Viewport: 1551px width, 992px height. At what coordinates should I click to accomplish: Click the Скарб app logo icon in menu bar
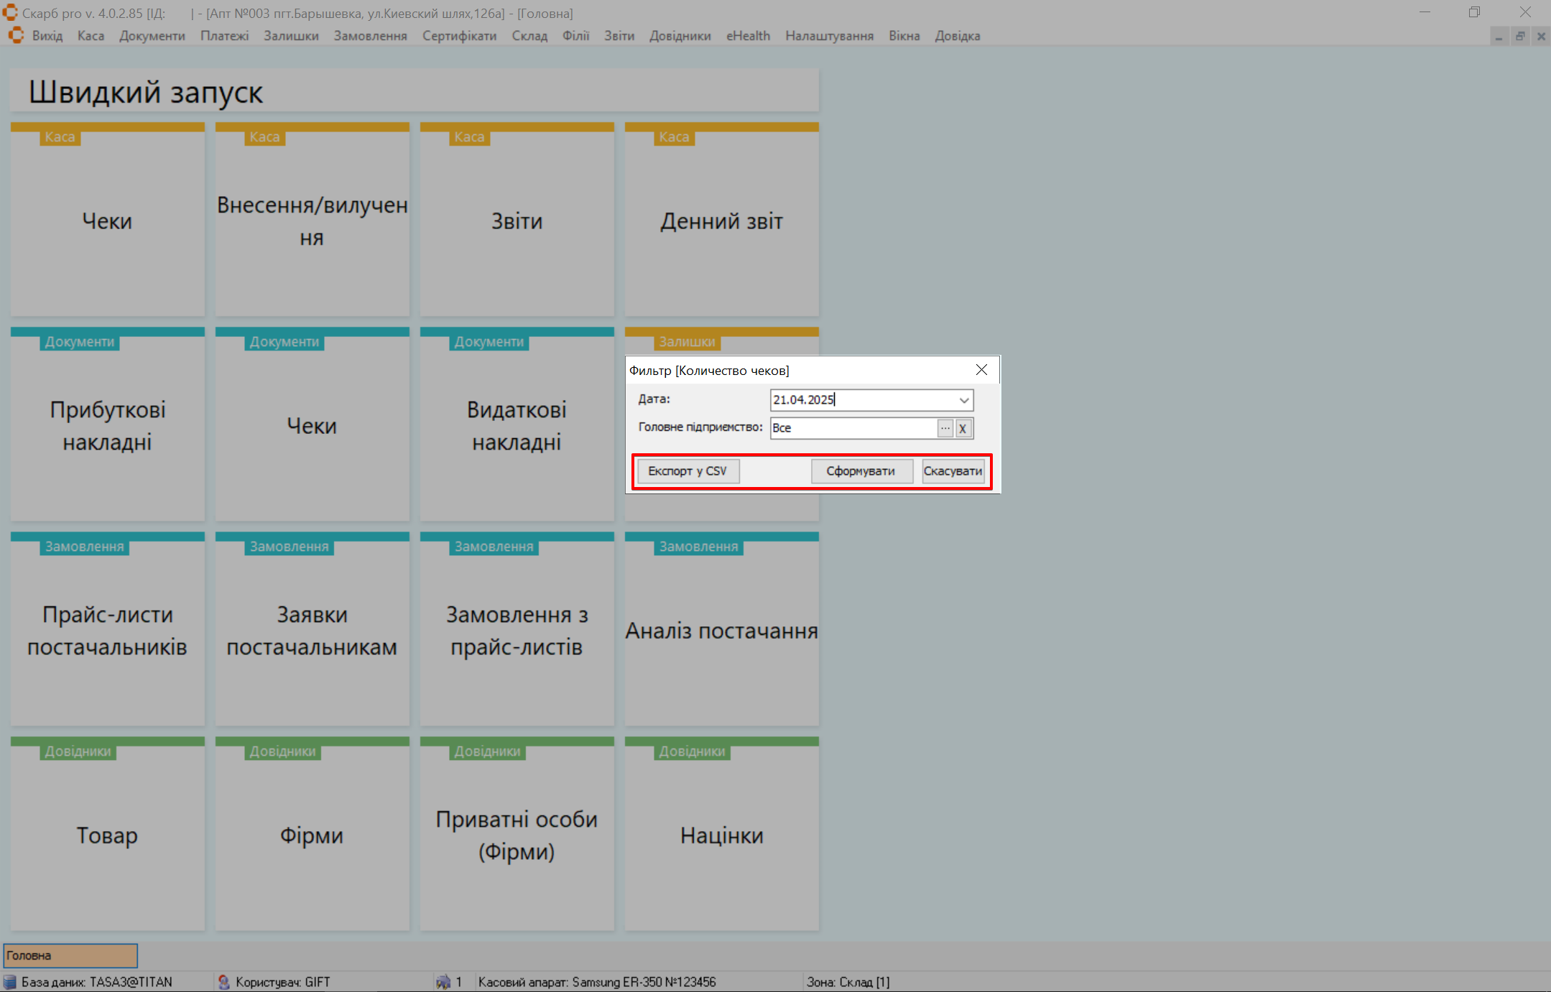pos(16,36)
